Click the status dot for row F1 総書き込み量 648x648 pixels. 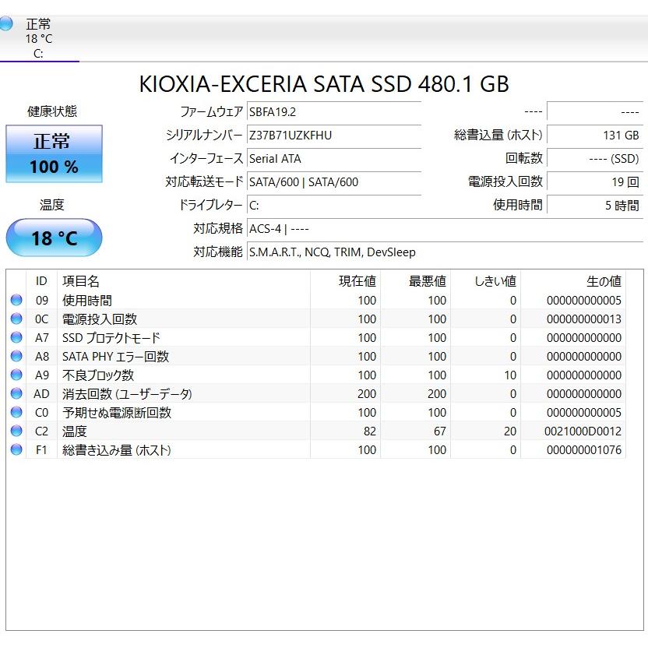point(16,449)
